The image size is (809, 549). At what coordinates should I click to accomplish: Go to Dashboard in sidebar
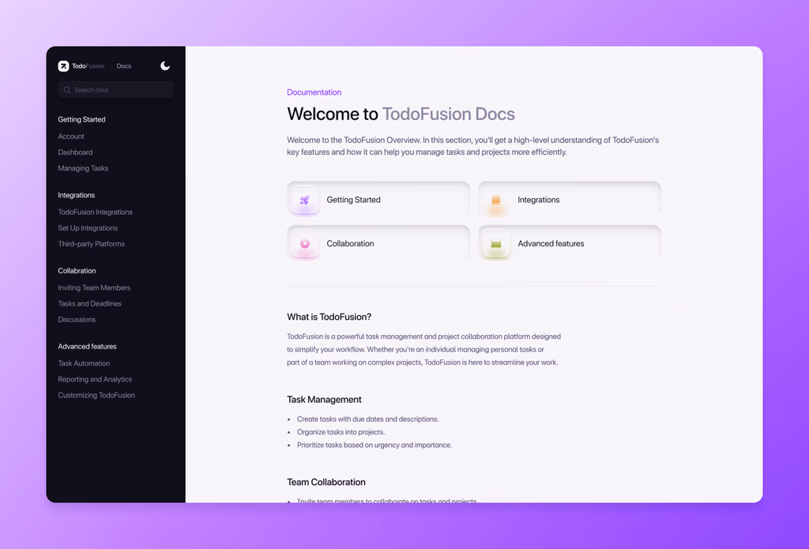75,152
